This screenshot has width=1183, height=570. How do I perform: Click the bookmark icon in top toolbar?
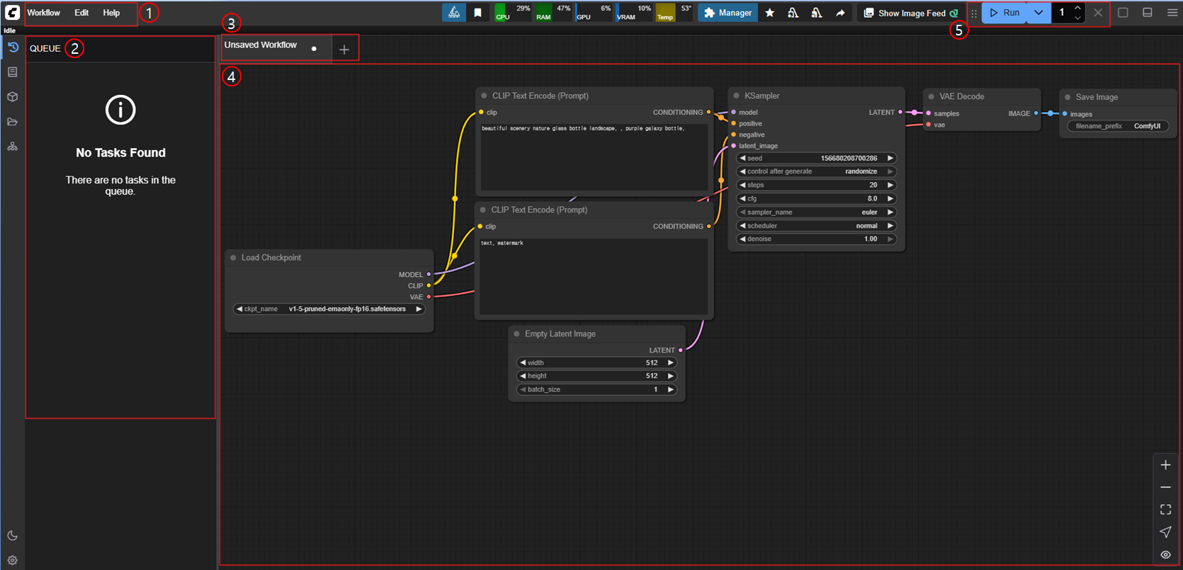point(478,13)
